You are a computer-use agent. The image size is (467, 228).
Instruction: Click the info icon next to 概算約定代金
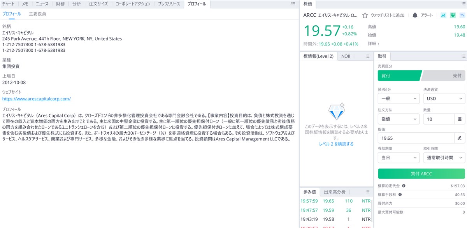pyautogui.click(x=404, y=186)
